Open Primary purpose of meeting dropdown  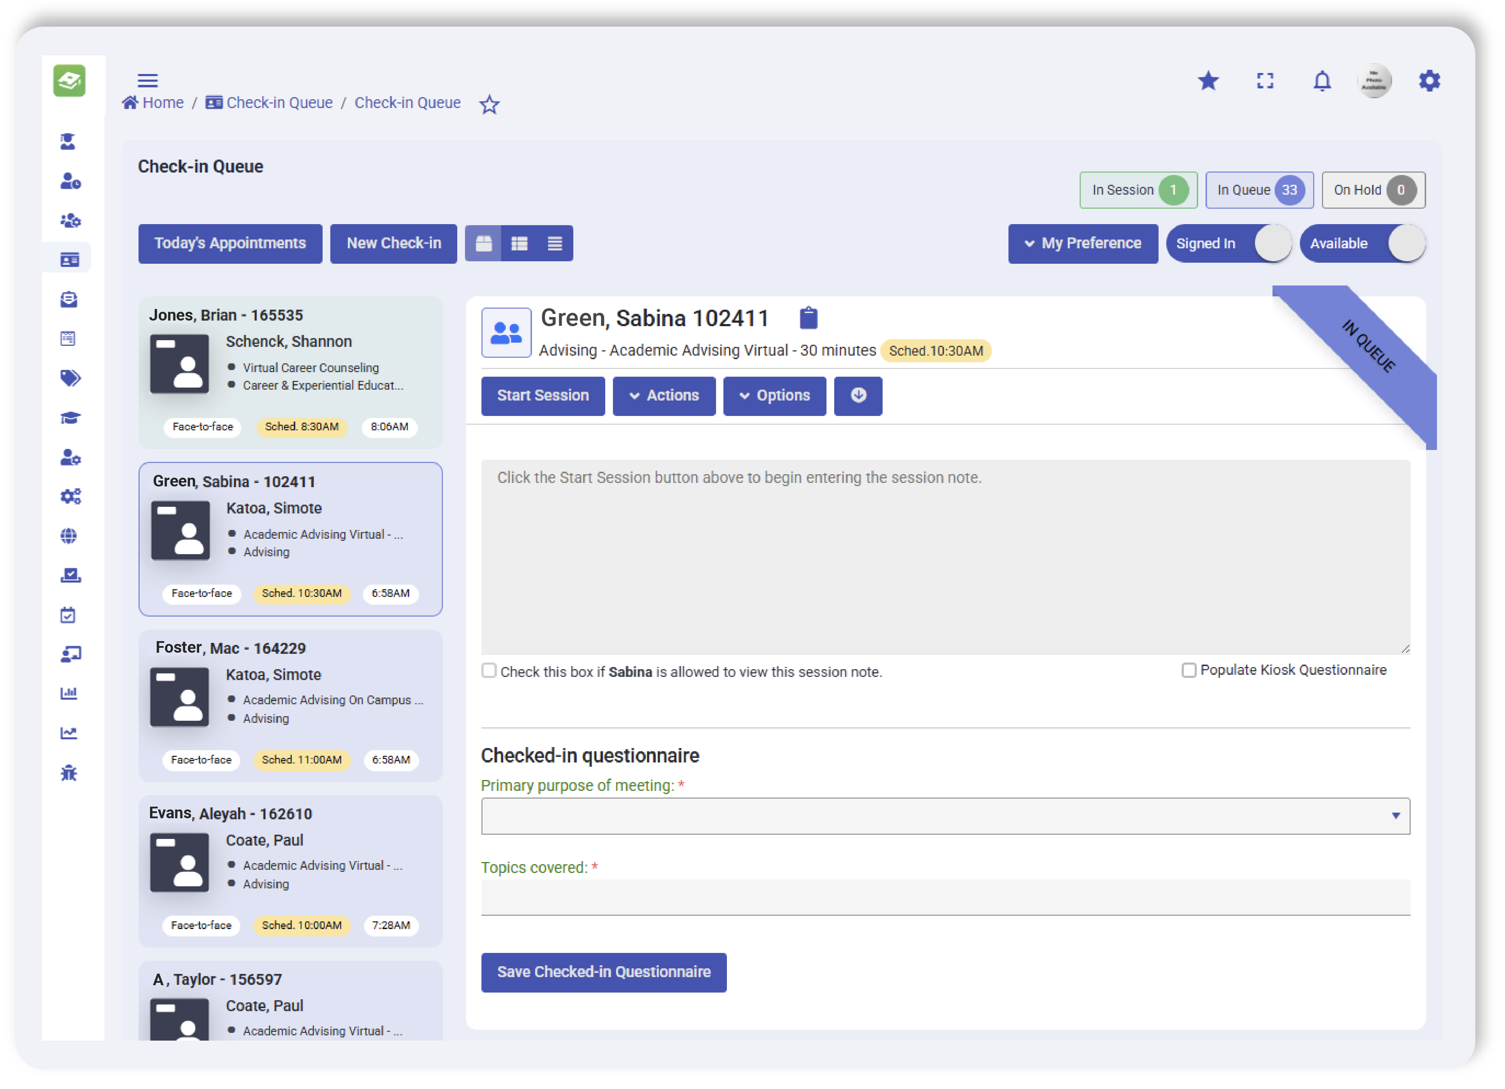(x=945, y=816)
